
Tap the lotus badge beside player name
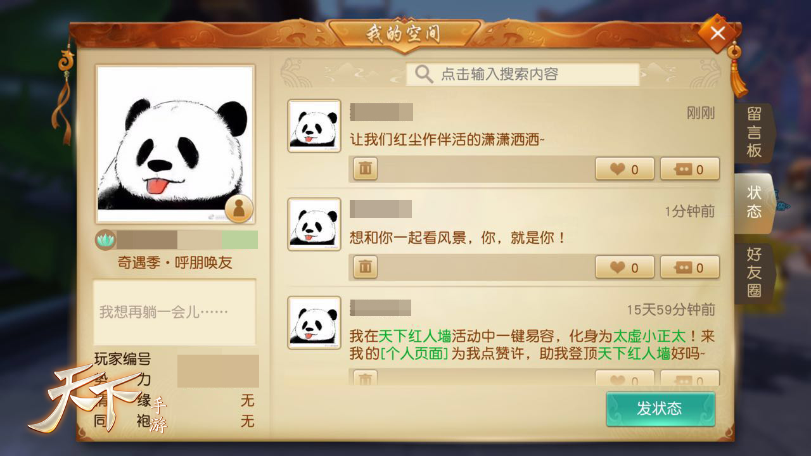105,239
